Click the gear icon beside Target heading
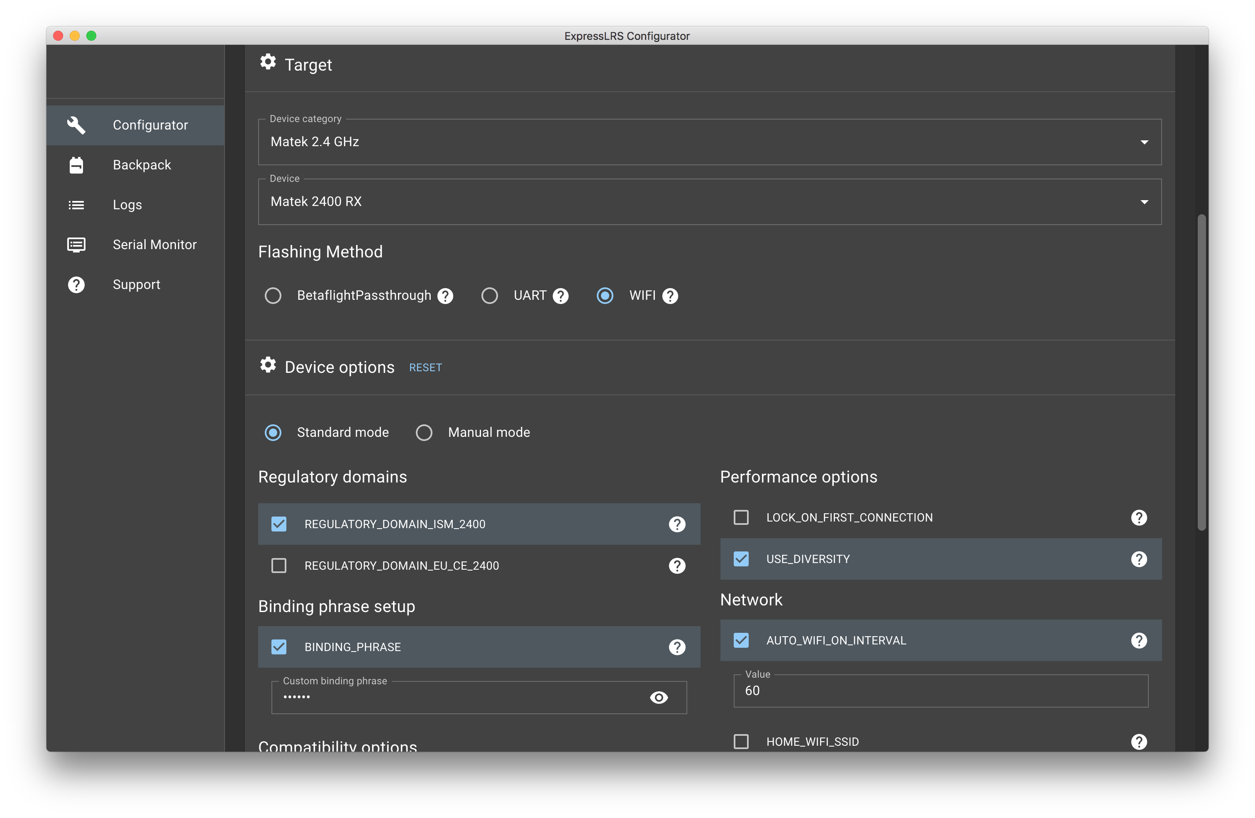 (269, 62)
